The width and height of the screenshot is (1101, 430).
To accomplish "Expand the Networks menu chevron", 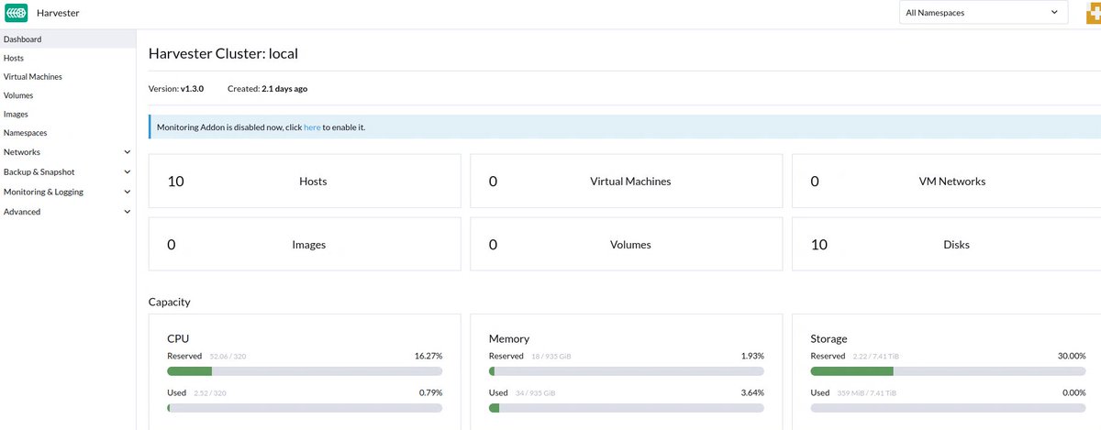I will click(x=128, y=152).
